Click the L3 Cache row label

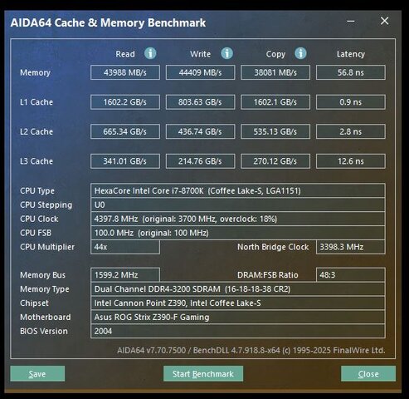tap(37, 161)
